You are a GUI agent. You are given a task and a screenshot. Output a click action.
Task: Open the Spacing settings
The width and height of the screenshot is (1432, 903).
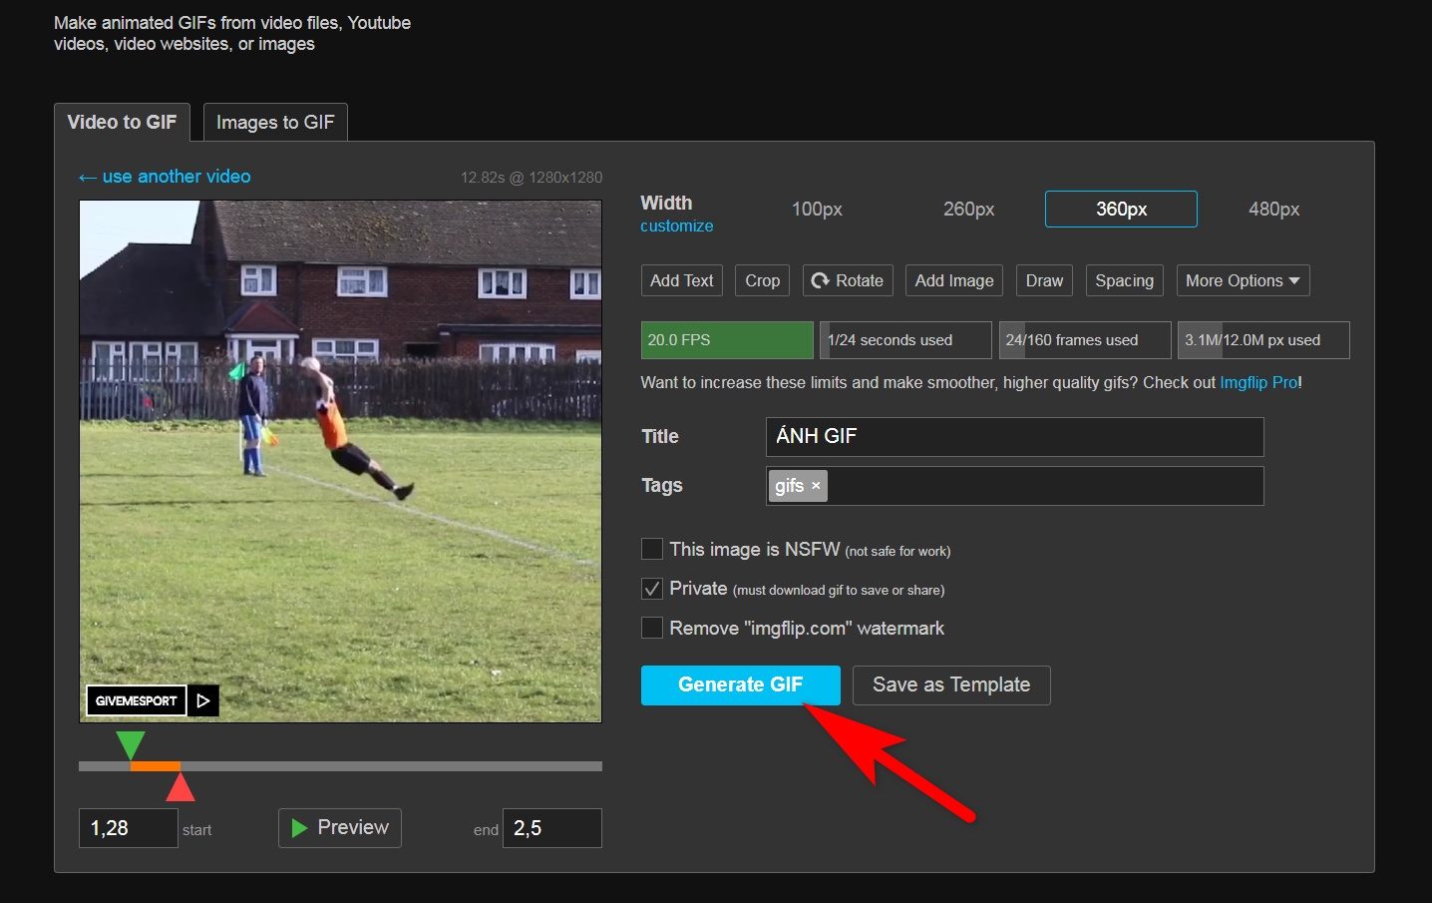[1124, 280]
